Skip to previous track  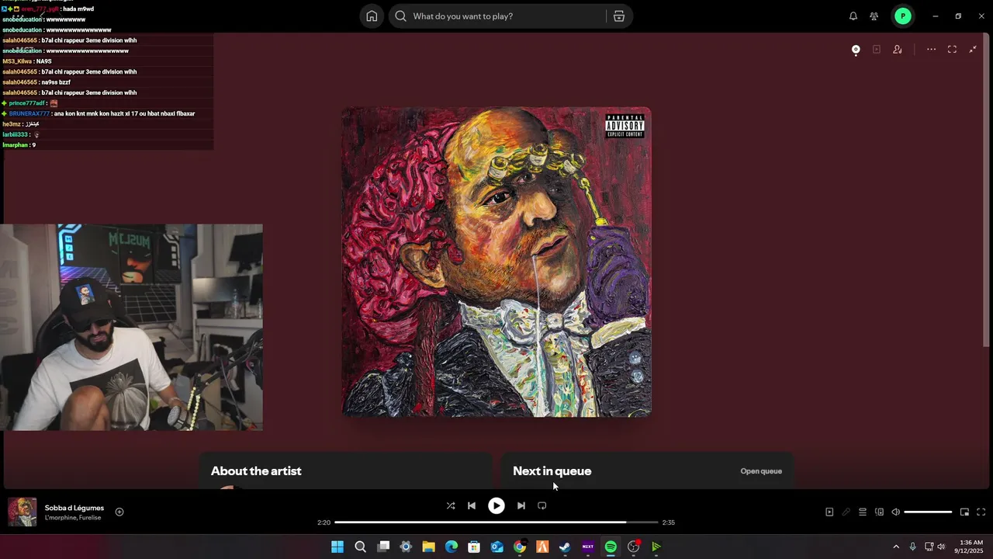pos(472,505)
